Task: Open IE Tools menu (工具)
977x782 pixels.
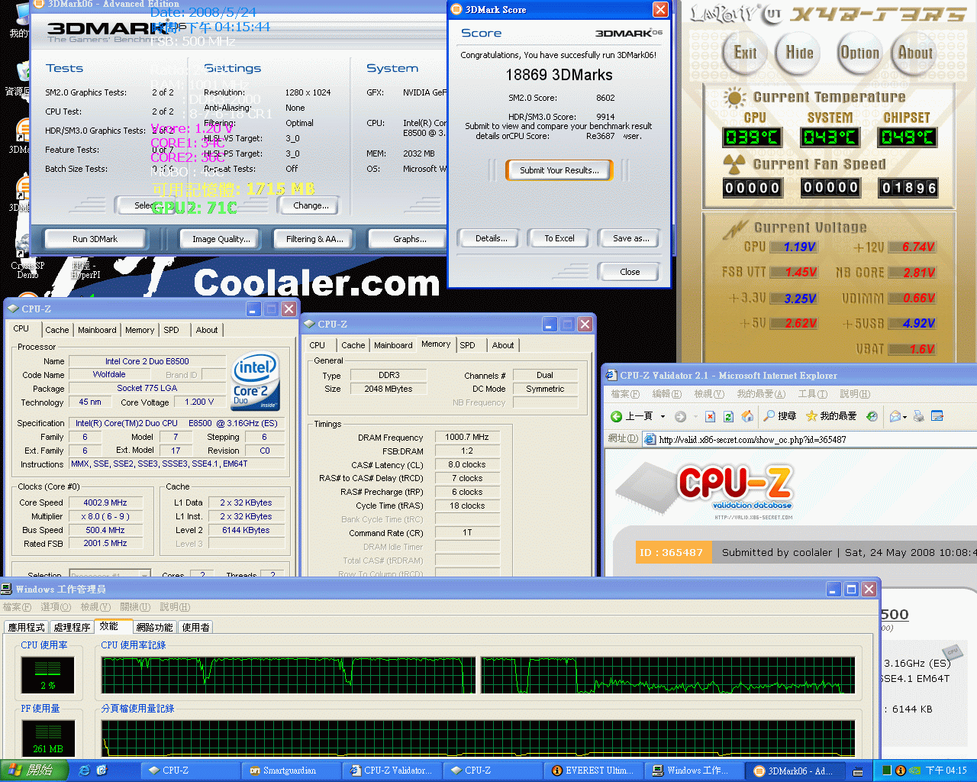Action: (812, 394)
